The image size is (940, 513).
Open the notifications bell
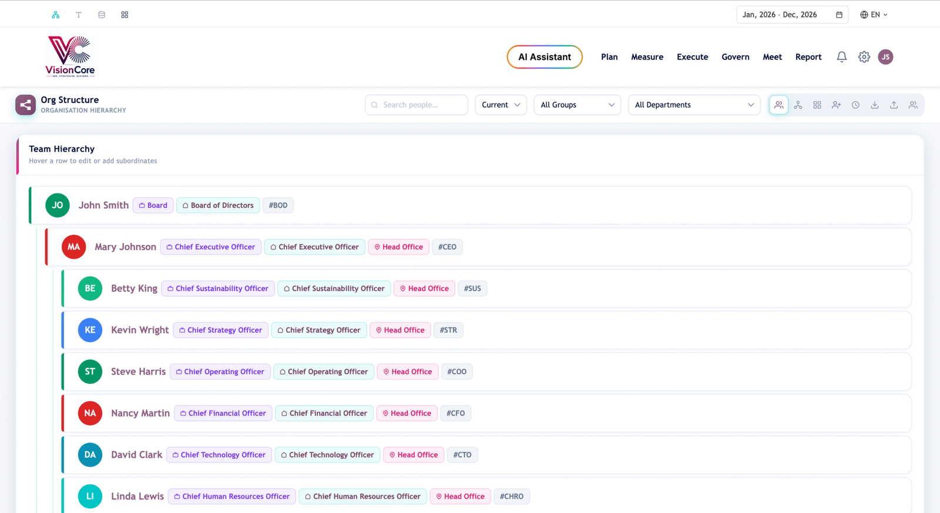[842, 57]
